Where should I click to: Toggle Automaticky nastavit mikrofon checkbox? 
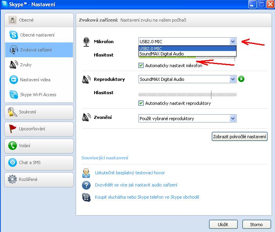(x=141, y=66)
